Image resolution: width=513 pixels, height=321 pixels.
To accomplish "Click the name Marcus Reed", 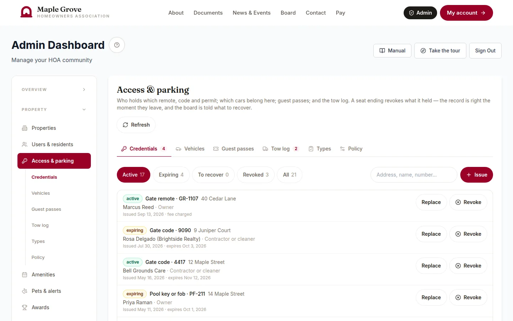I will (138, 207).
